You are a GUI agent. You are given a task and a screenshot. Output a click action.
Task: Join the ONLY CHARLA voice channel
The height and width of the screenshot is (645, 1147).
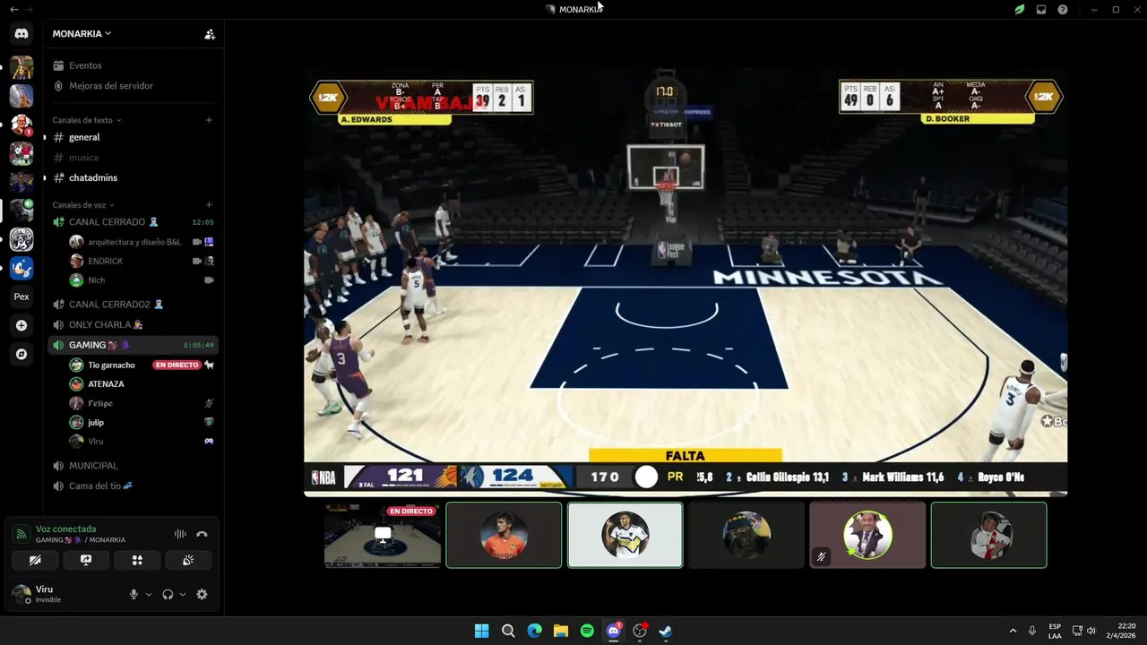tap(133, 324)
